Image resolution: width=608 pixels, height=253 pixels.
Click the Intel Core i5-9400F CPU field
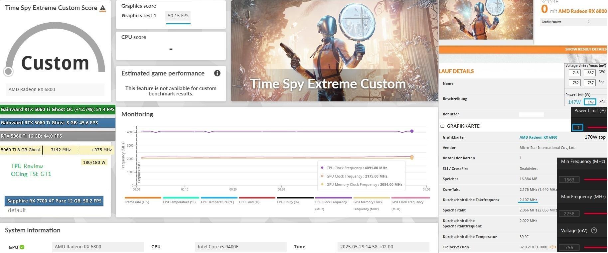pyautogui.click(x=240, y=247)
